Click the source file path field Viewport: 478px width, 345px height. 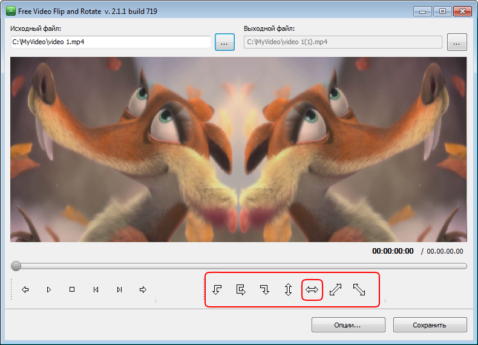pos(110,42)
